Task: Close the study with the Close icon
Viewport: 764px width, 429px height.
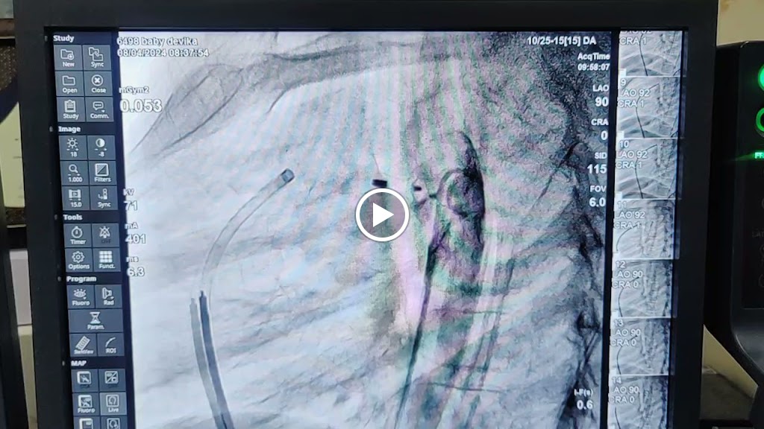Action: coord(98,83)
